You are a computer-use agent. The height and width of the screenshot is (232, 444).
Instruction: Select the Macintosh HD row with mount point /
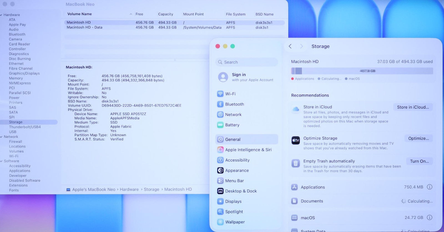click(x=175, y=22)
